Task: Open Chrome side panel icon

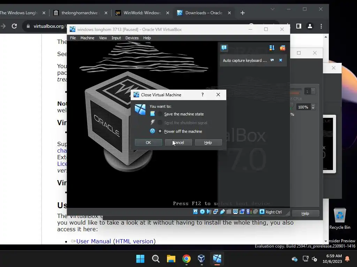Action: [x=299, y=26]
